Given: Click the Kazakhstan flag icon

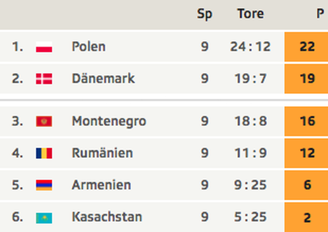Looking at the screenshot, I should click(x=44, y=218).
